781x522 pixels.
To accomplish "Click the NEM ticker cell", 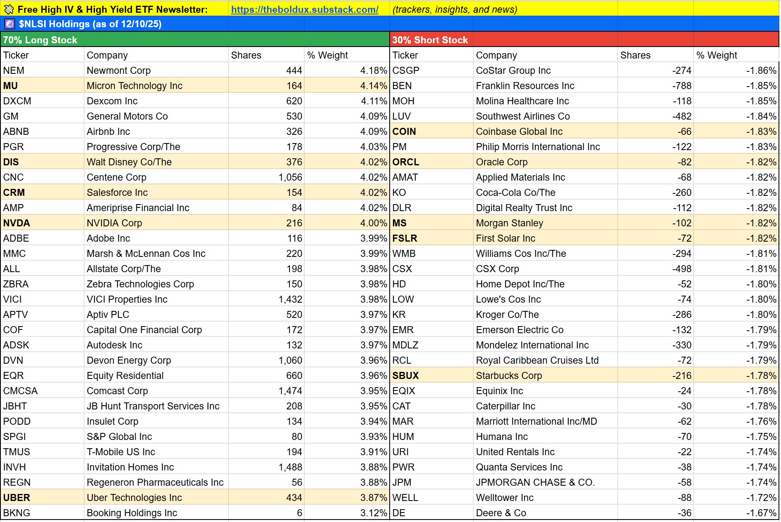I will coord(42,71).
